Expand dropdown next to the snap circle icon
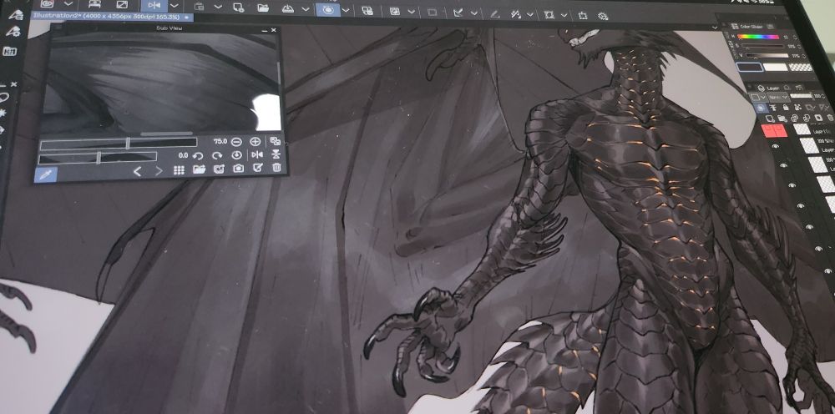This screenshot has height=414, width=835. click(347, 10)
